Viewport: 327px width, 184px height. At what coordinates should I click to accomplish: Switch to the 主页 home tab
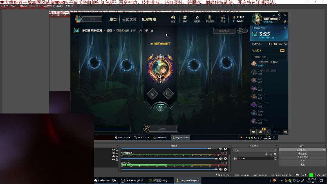click(x=113, y=19)
